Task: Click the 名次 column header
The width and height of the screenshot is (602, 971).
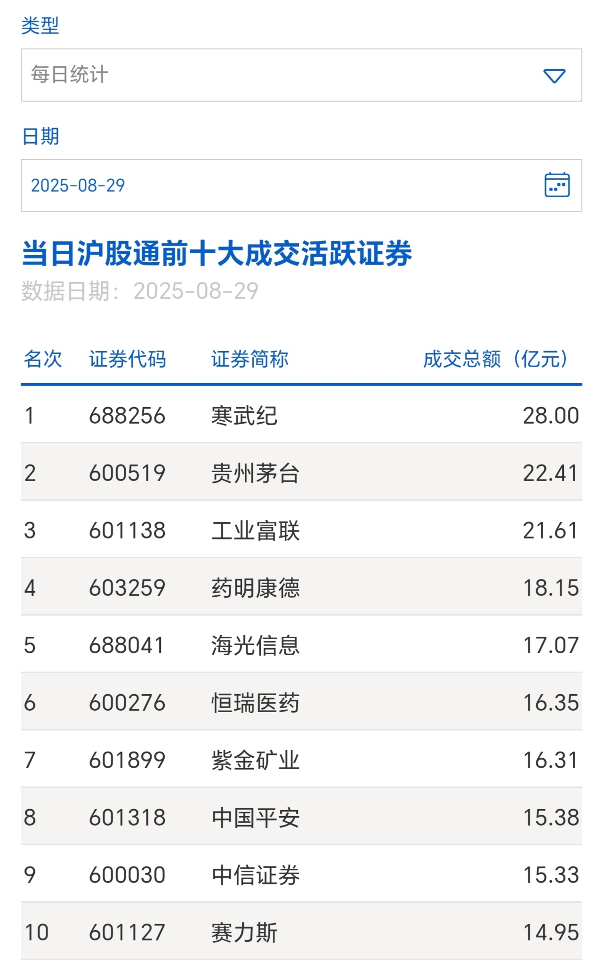Action: pyautogui.click(x=43, y=359)
